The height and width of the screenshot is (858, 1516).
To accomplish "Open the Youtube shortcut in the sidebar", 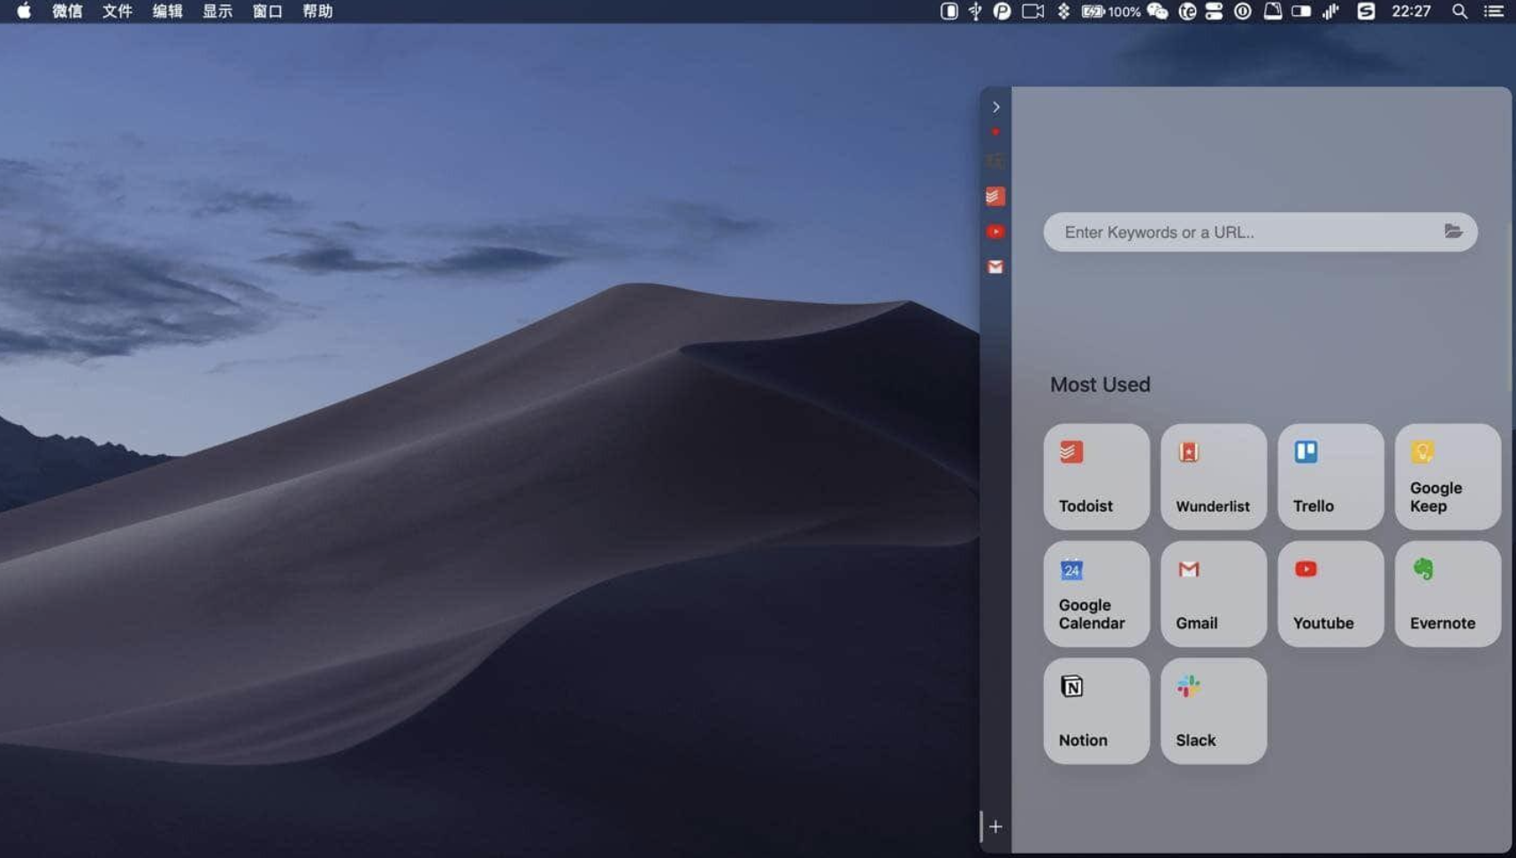I will tap(996, 232).
